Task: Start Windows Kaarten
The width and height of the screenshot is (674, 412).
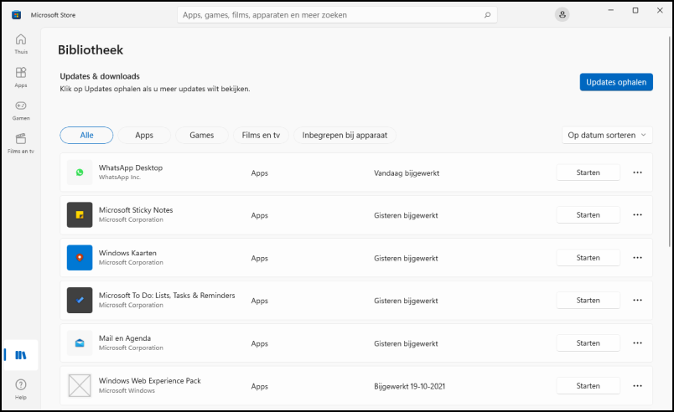Action: pyautogui.click(x=588, y=258)
